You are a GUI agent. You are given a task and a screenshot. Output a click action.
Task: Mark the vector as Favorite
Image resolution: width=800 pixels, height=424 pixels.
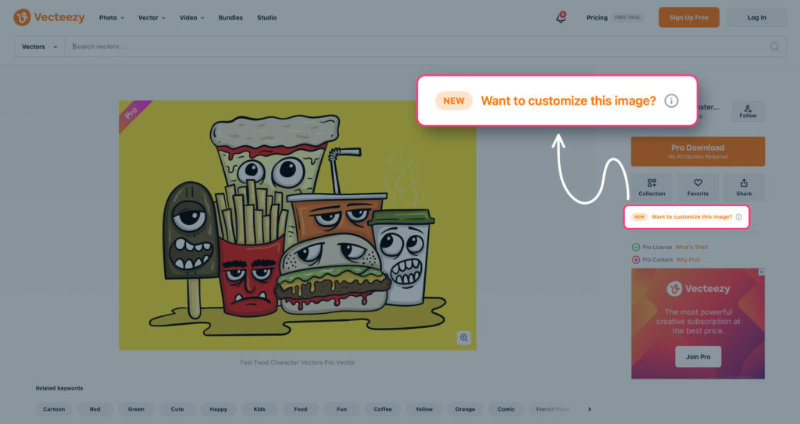coord(698,187)
